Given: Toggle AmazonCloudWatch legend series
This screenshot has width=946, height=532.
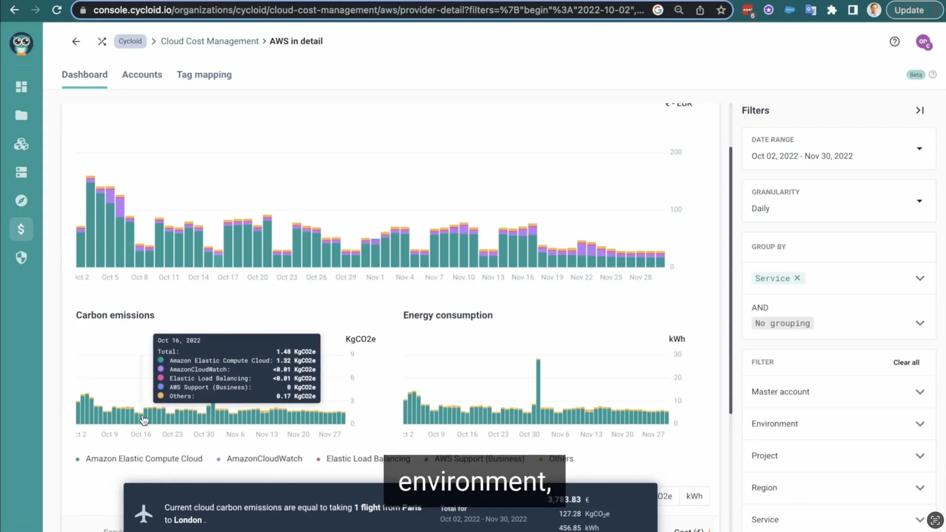Looking at the screenshot, I should [259, 458].
